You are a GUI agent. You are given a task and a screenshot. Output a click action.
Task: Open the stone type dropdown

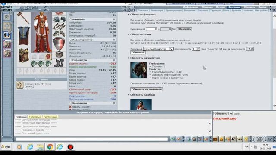click(x=158, y=49)
